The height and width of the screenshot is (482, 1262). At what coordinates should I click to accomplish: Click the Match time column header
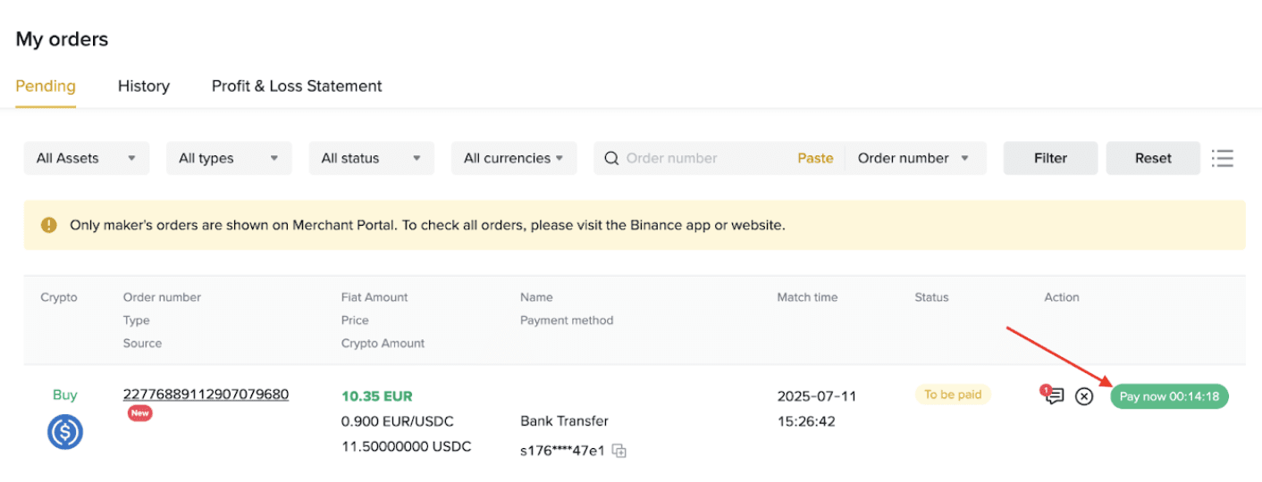[x=808, y=297]
